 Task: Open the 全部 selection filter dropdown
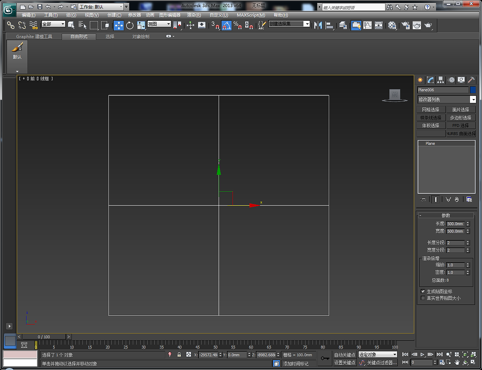pos(53,24)
